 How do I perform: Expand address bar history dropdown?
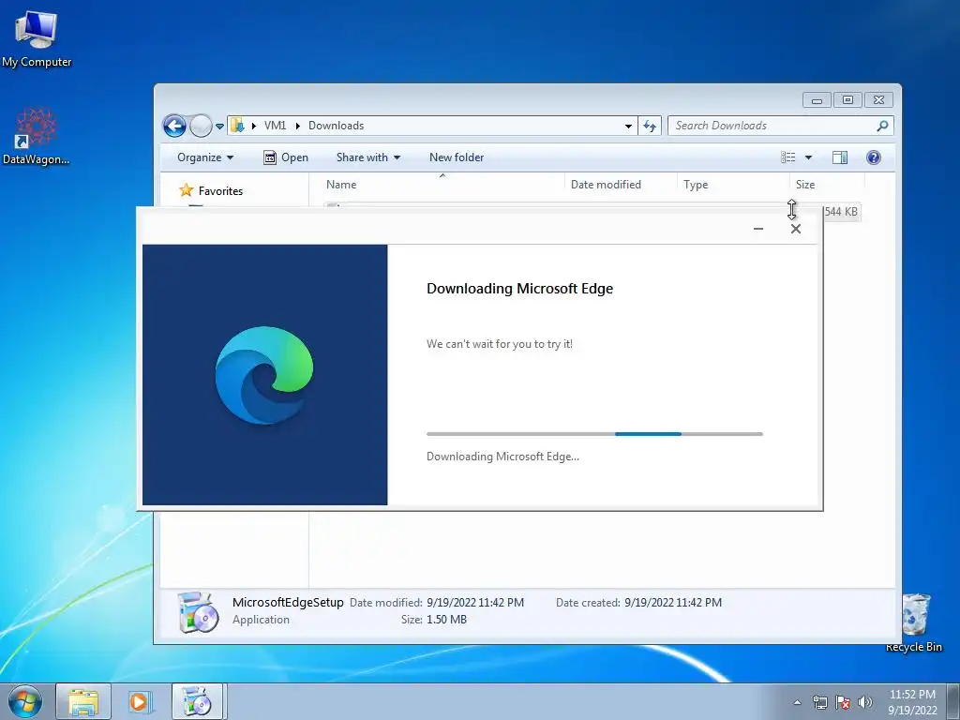point(628,127)
